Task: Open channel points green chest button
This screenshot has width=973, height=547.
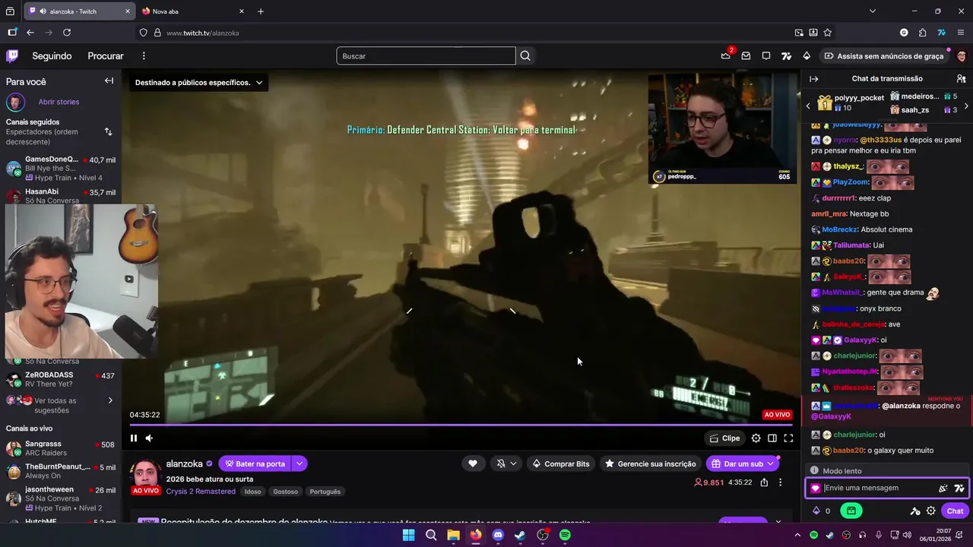Action: (x=851, y=511)
